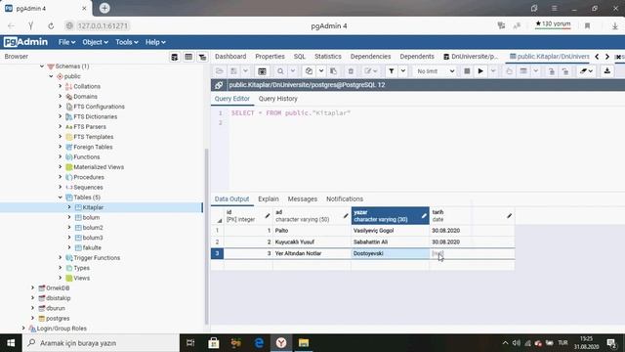Switch to the Dashboard tab

[x=230, y=57]
